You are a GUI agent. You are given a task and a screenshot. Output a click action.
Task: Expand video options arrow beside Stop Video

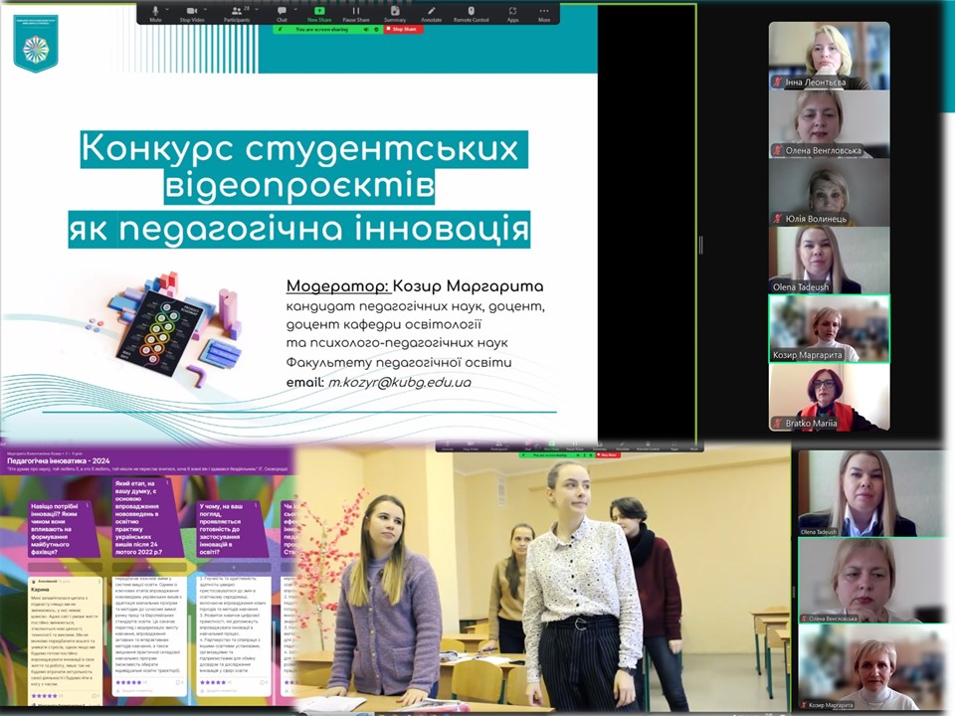click(x=207, y=9)
